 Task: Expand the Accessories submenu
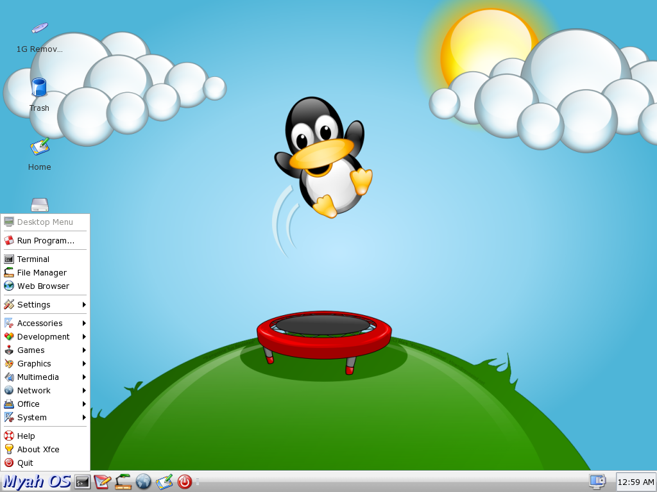pyautogui.click(x=46, y=323)
